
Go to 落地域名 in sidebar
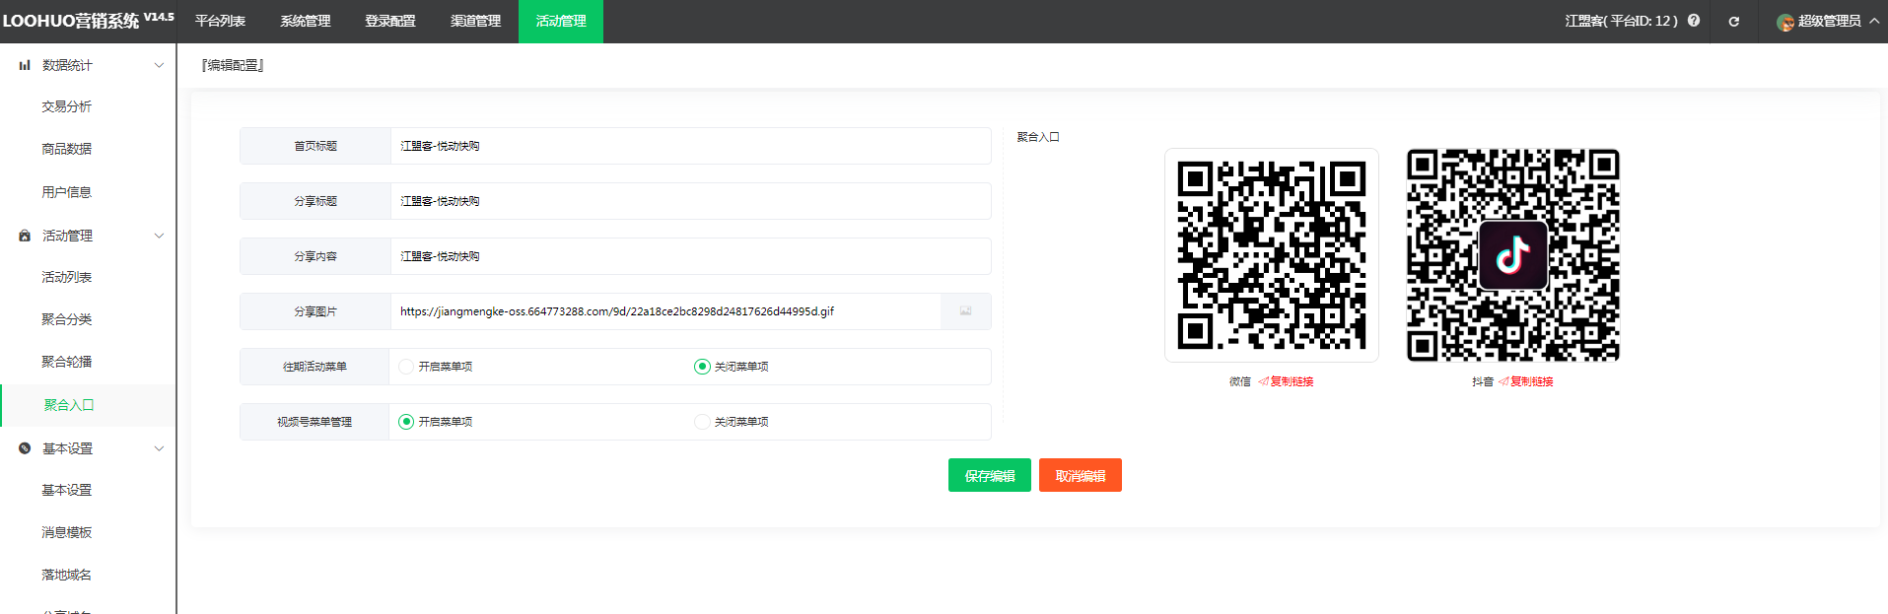pyautogui.click(x=67, y=575)
